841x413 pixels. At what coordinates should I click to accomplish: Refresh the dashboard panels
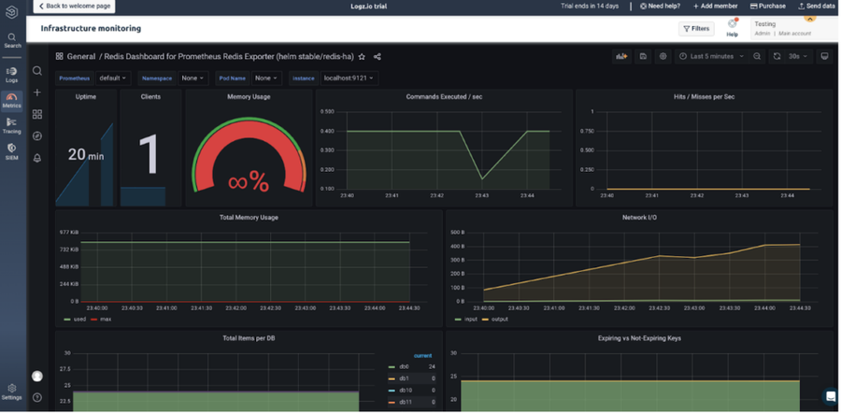tap(776, 56)
